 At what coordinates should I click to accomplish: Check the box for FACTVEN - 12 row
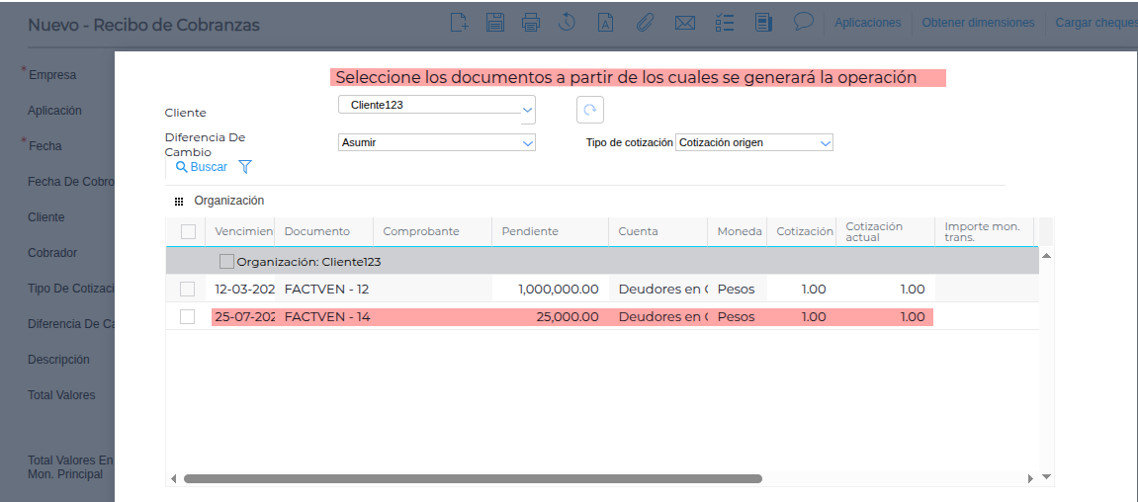click(x=188, y=289)
